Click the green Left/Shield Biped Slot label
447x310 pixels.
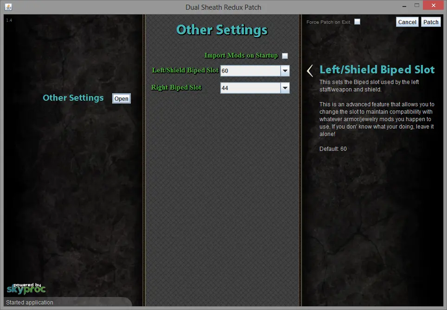tap(185, 71)
